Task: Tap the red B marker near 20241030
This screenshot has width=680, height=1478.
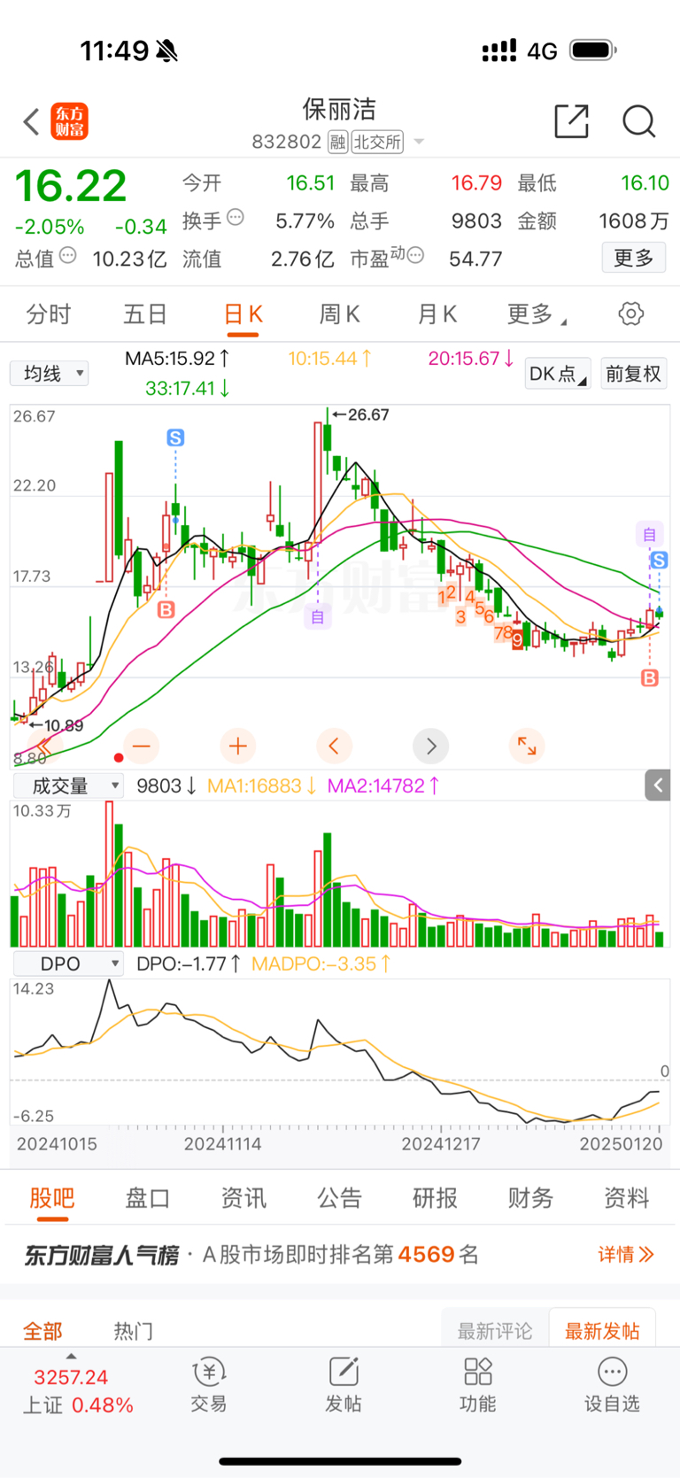Action: (x=166, y=609)
